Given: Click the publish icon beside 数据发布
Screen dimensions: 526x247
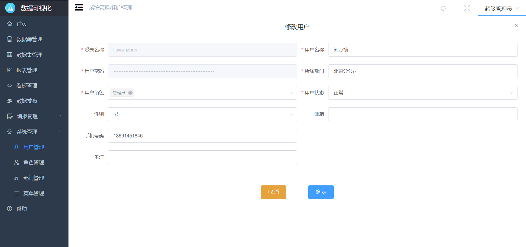Looking at the screenshot, I should click(x=10, y=101).
